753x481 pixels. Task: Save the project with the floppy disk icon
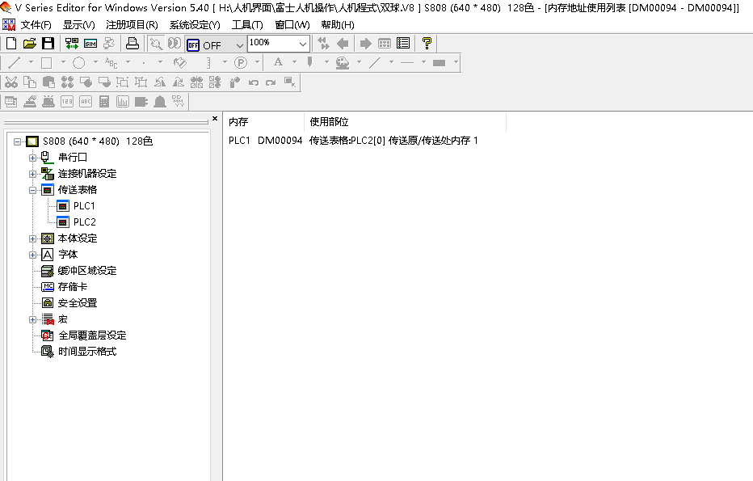(x=48, y=44)
